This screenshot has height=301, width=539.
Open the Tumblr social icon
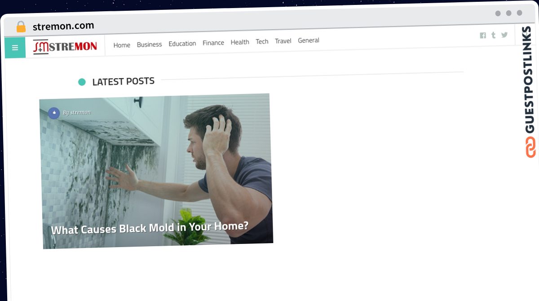[x=493, y=35]
